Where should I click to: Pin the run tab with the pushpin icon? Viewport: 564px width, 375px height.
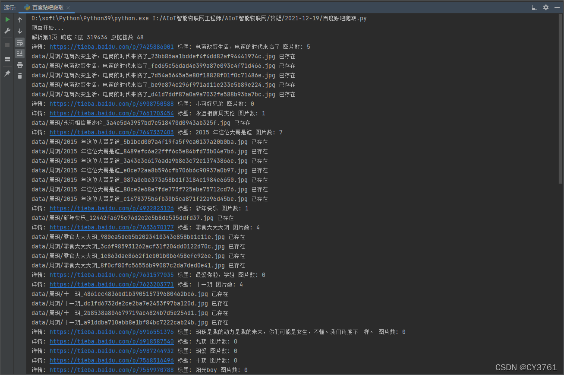click(x=7, y=74)
